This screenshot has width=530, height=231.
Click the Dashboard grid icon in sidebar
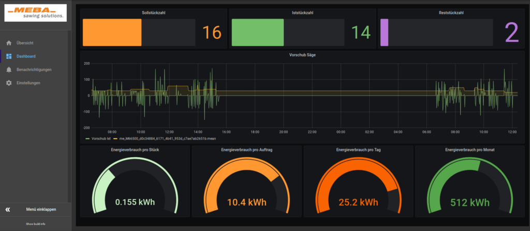tap(8, 56)
